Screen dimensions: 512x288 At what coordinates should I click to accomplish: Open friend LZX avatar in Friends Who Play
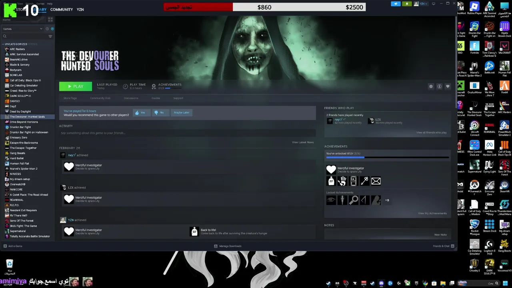click(371, 121)
